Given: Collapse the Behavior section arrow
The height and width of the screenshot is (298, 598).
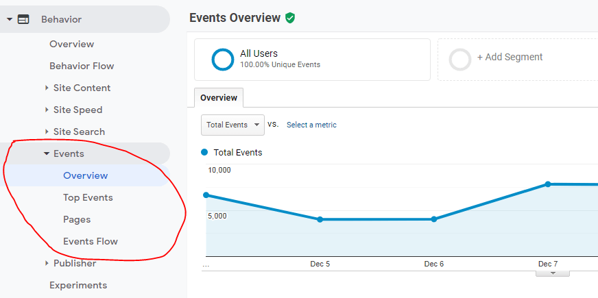Looking at the screenshot, I should (10, 20).
